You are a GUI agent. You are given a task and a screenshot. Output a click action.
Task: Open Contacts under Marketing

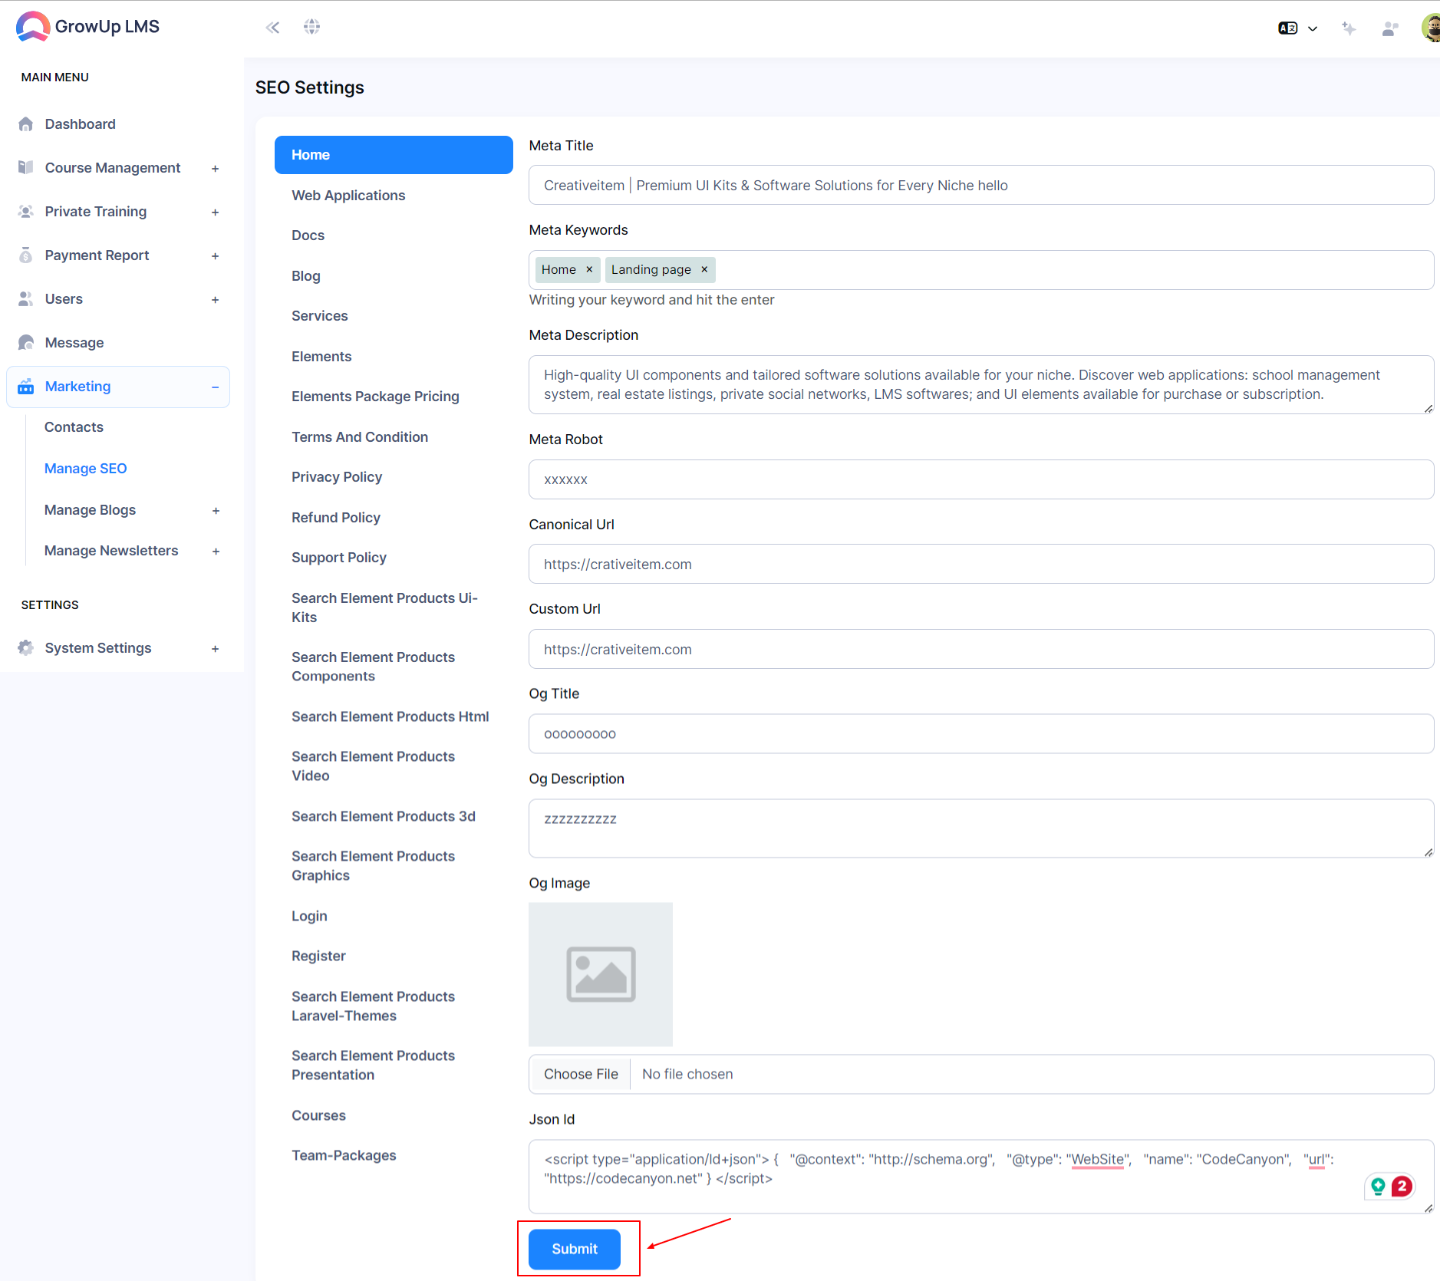[74, 427]
